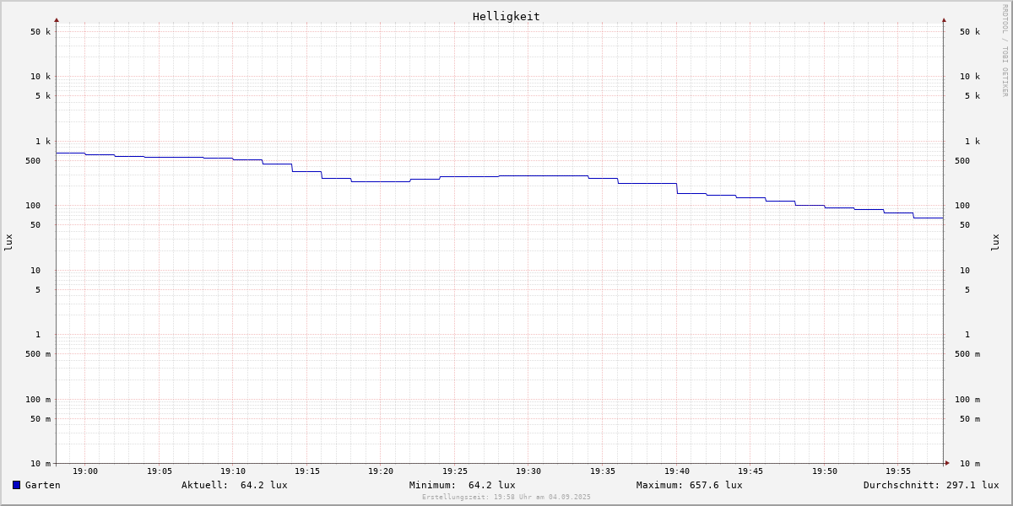Click the right-axis lux unit label
This screenshot has height=506, width=1013.
click(x=995, y=243)
